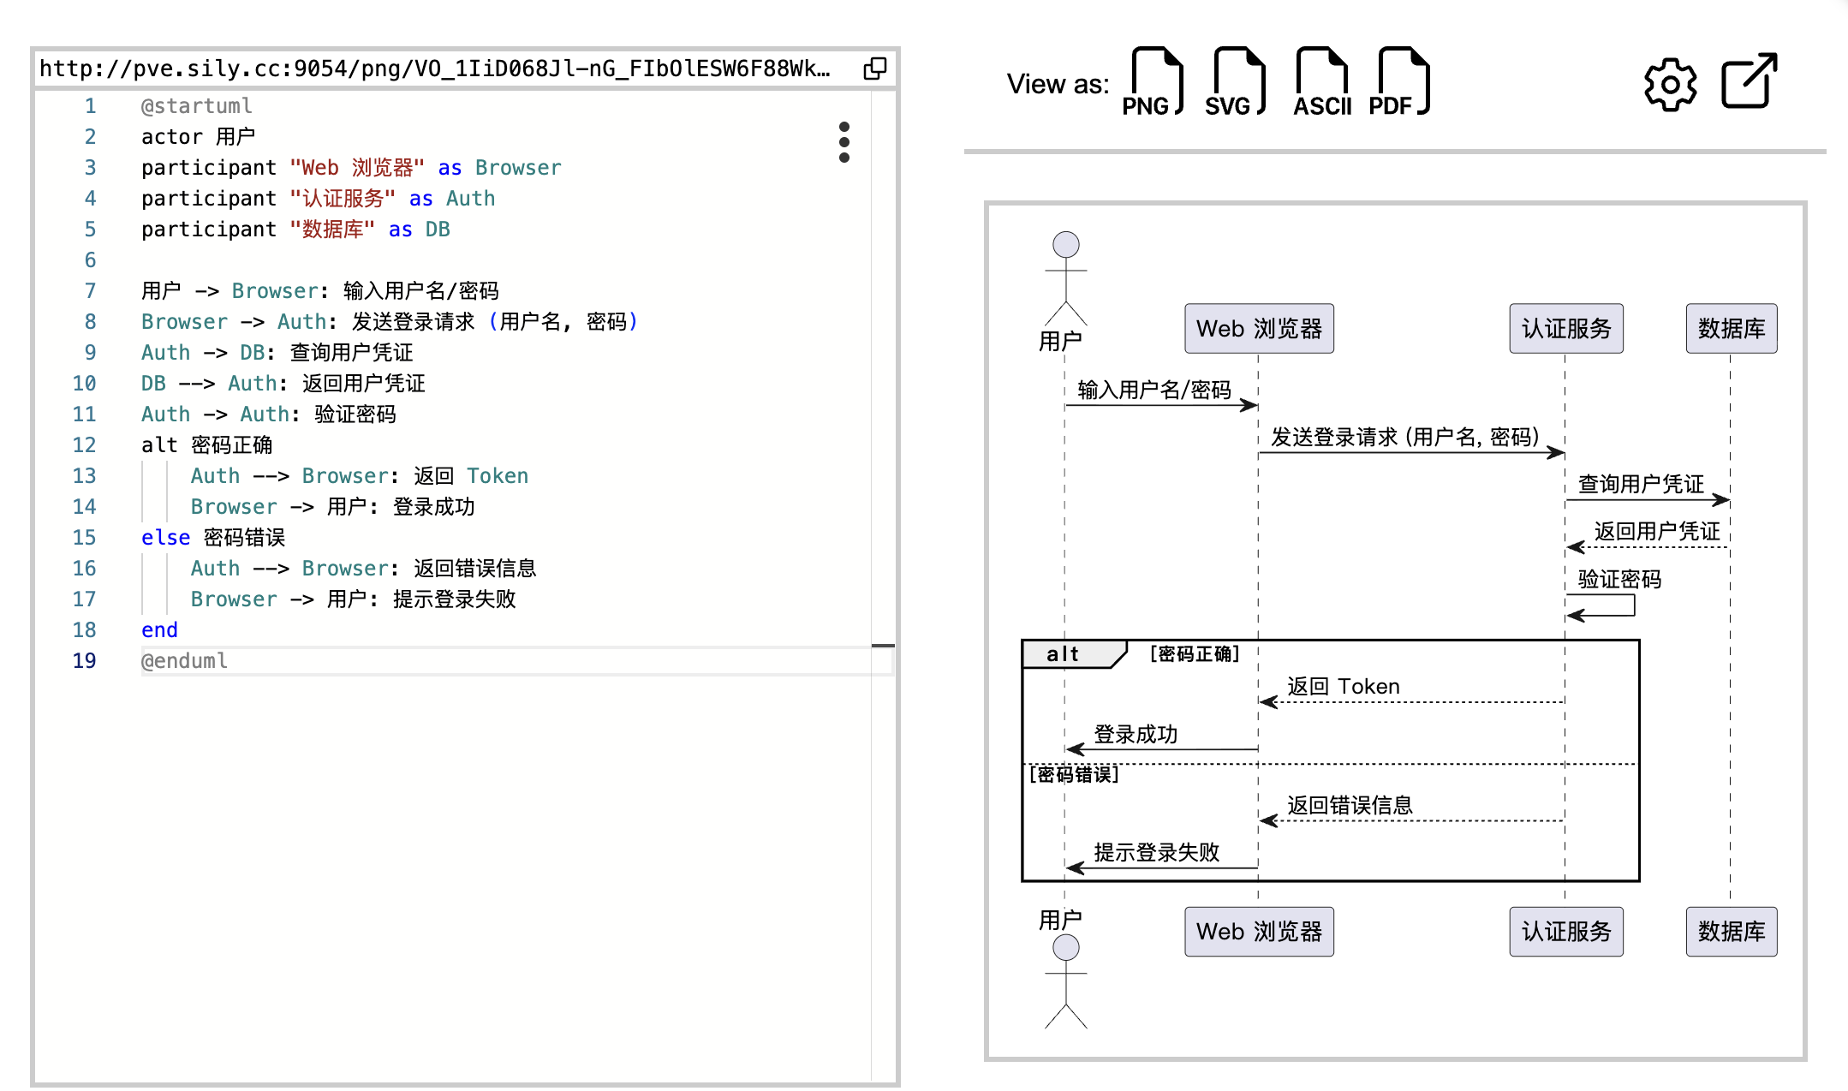View diagram as ASCII
This screenshot has width=1848, height=1091.
click(x=1321, y=83)
